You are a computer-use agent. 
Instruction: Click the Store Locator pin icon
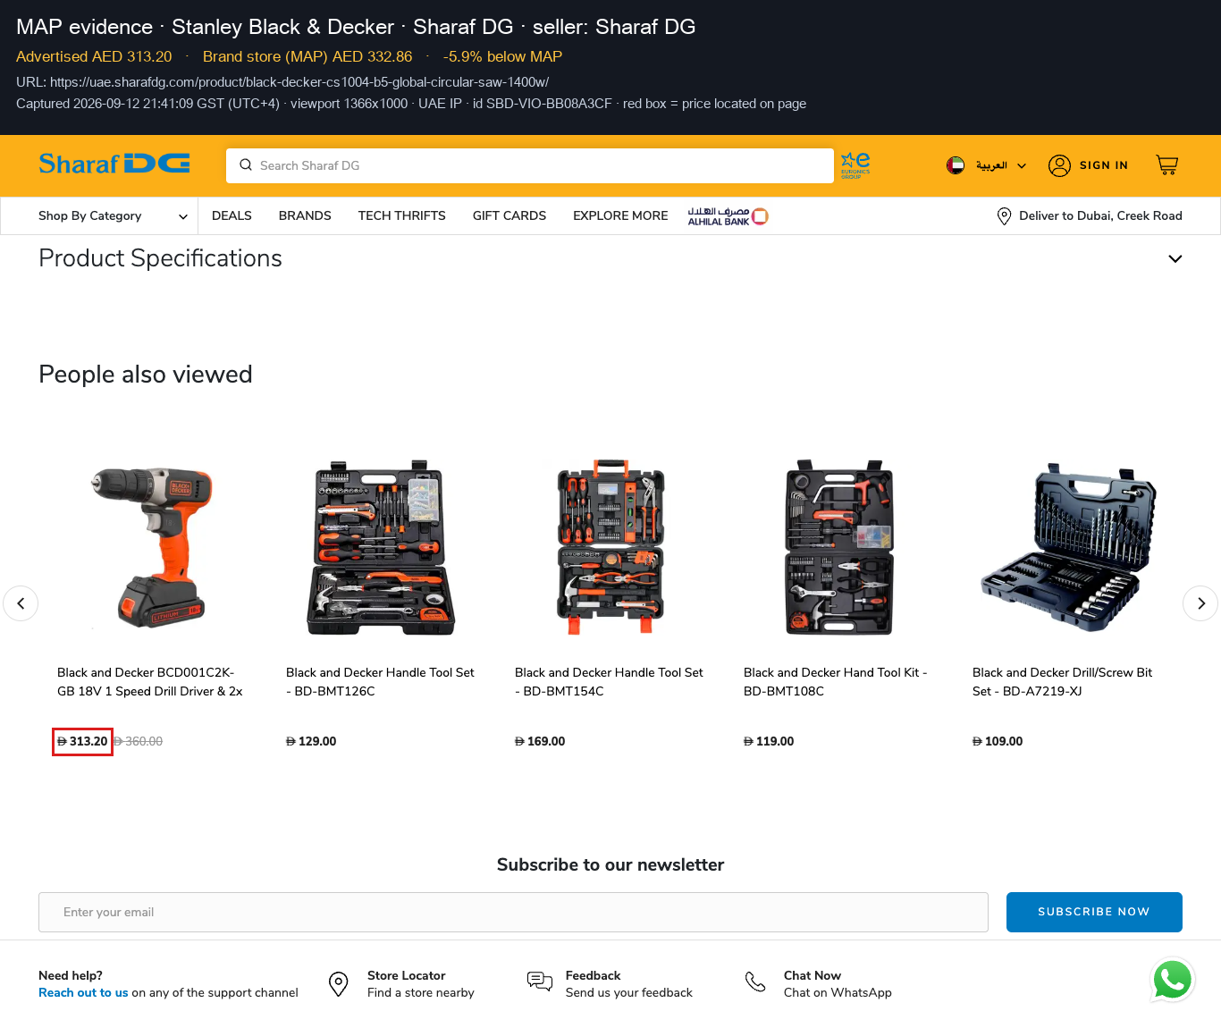click(338, 984)
